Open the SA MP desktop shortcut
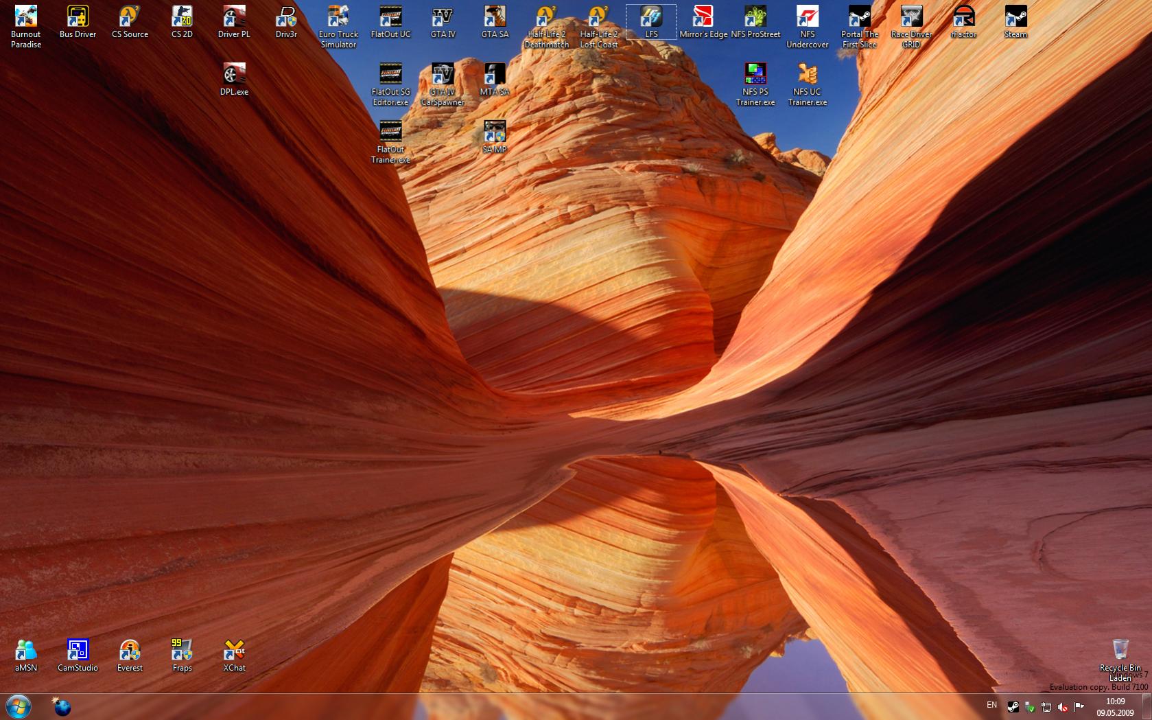The width and height of the screenshot is (1152, 720). point(495,137)
